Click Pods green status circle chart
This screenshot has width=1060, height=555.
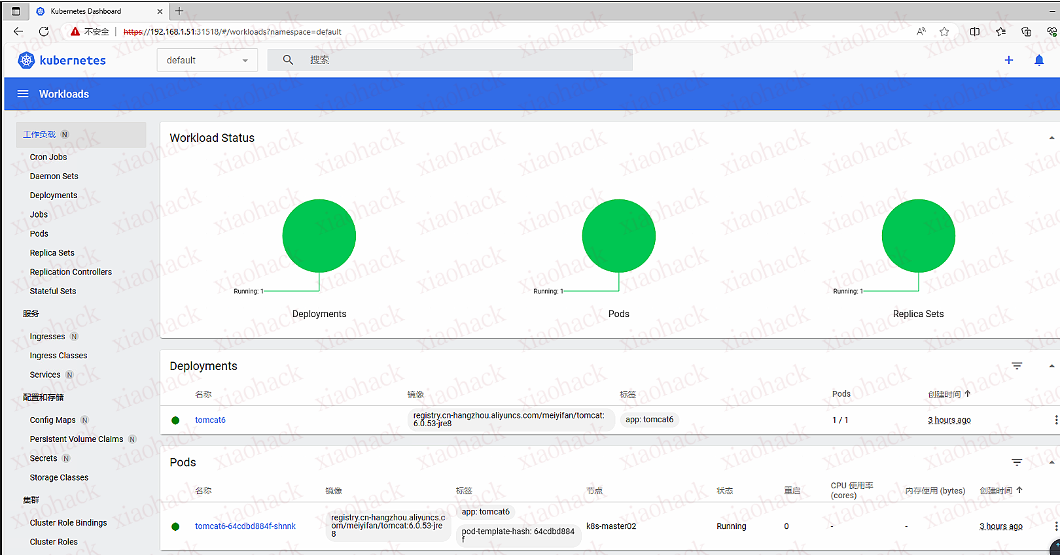619,236
